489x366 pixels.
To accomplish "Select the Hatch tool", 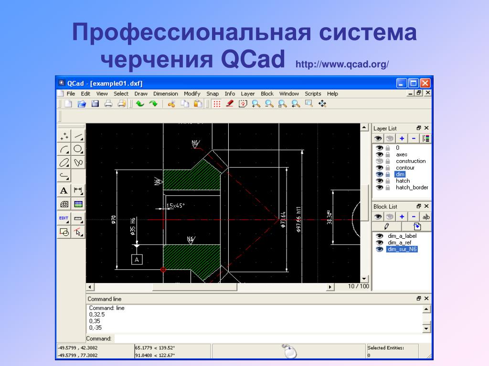I will click(x=64, y=204).
